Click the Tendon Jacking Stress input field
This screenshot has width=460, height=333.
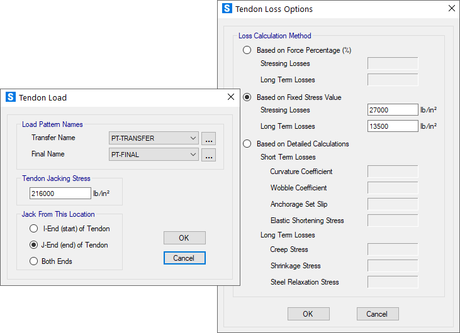click(60, 194)
